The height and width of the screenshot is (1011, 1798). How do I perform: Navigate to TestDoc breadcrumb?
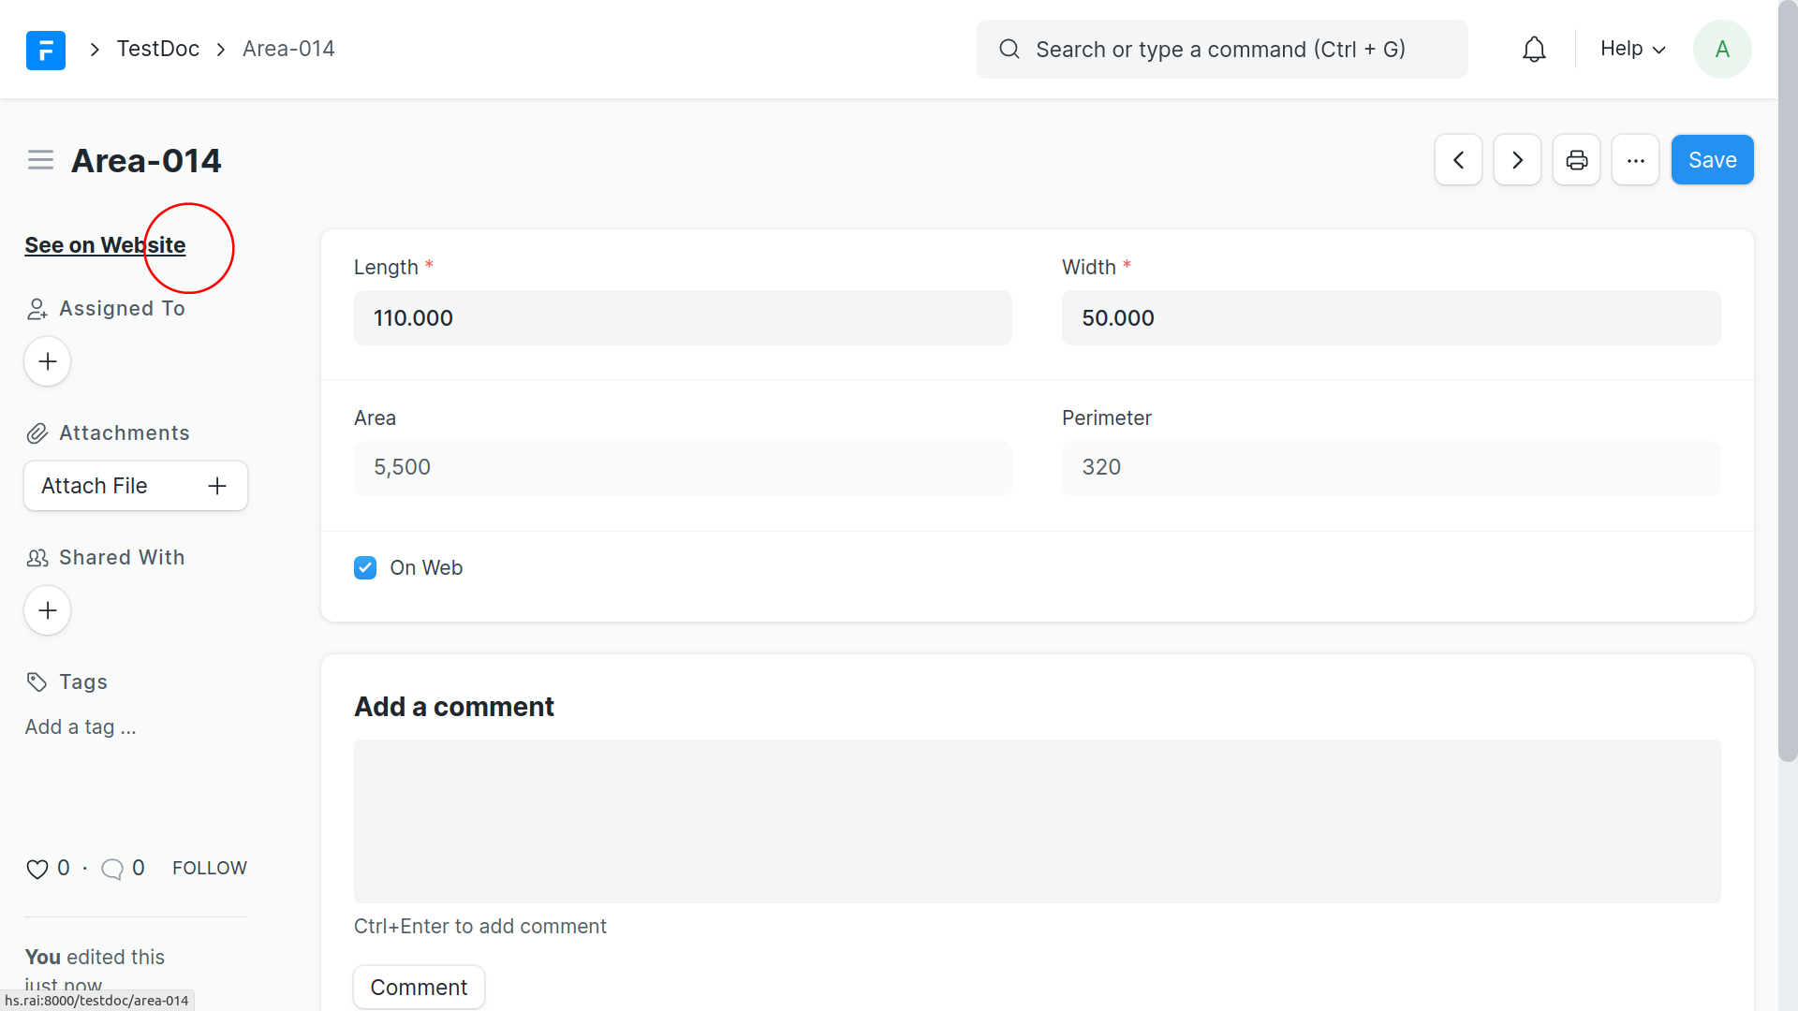pos(157,49)
